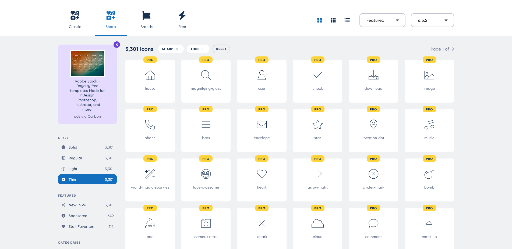Viewport: 512px width, 249px height.
Task: Click the RESET filters button
Action: [221, 49]
